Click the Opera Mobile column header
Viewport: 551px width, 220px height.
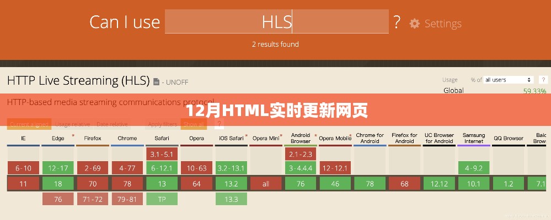(335, 139)
